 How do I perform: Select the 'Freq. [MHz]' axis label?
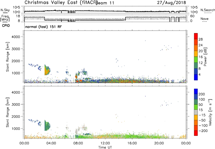[5, 18]
